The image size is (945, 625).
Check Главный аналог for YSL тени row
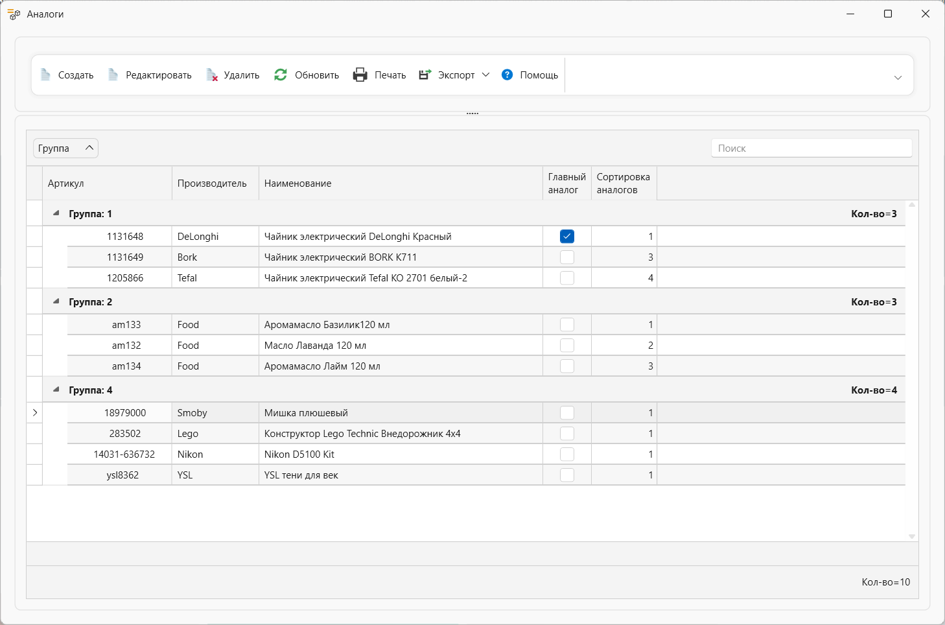567,475
